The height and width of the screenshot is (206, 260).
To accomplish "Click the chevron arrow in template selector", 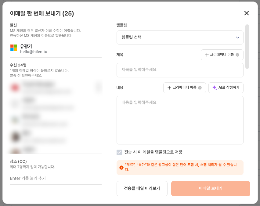I will 238,37.
